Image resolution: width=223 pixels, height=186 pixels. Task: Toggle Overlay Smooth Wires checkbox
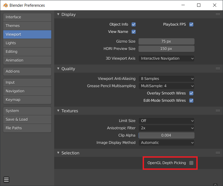point(191,93)
